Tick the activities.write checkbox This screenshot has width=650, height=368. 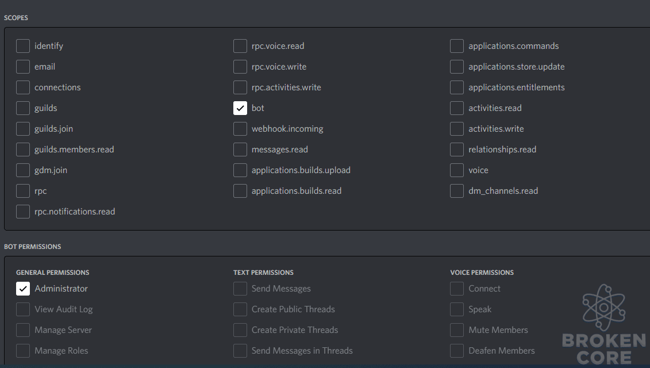pyautogui.click(x=457, y=129)
